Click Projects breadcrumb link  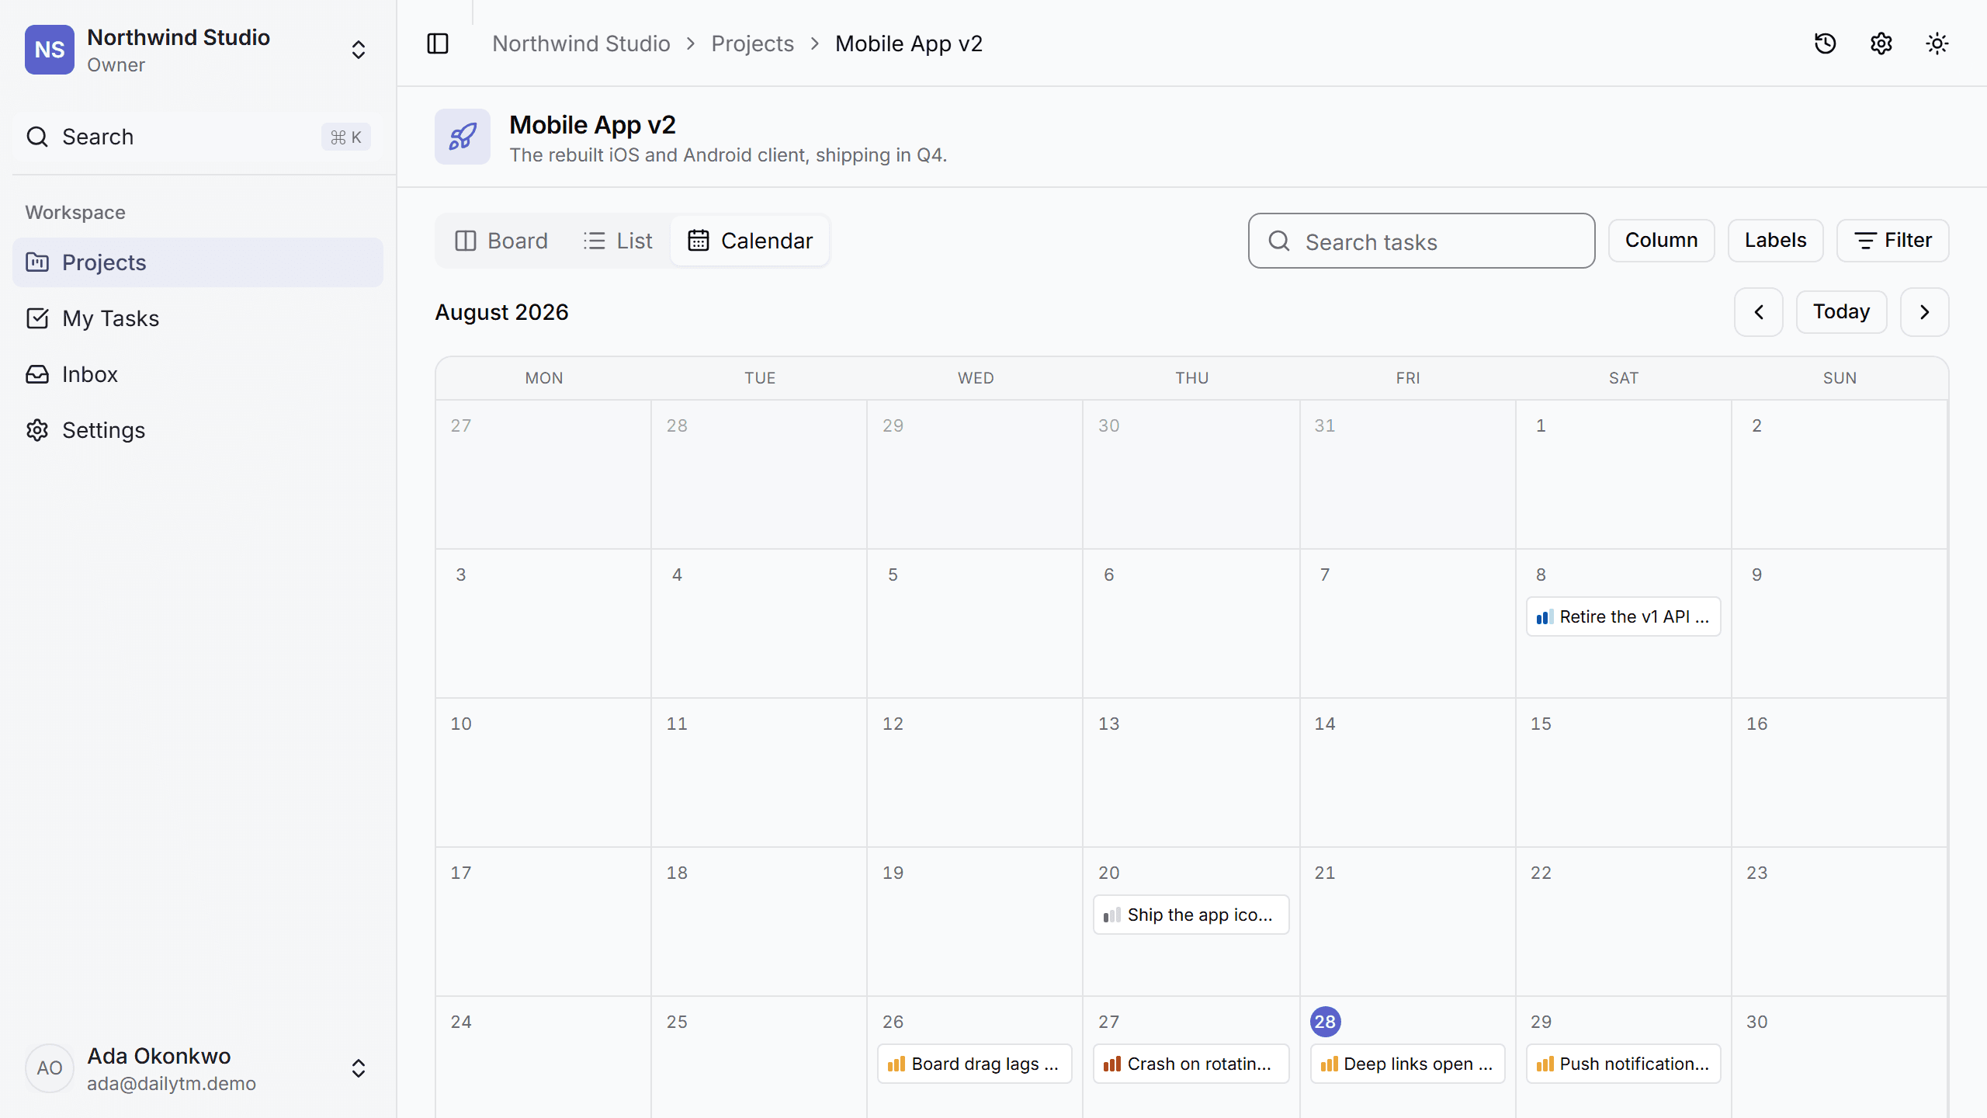click(x=753, y=43)
